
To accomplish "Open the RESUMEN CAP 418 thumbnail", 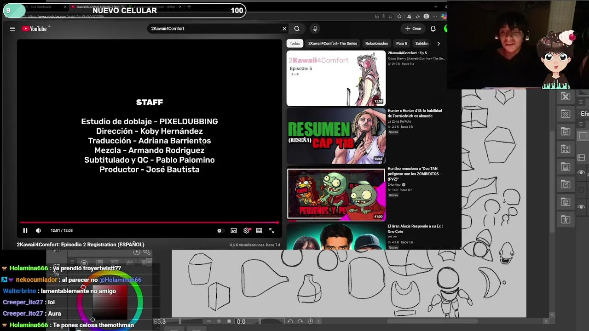I will (336, 136).
